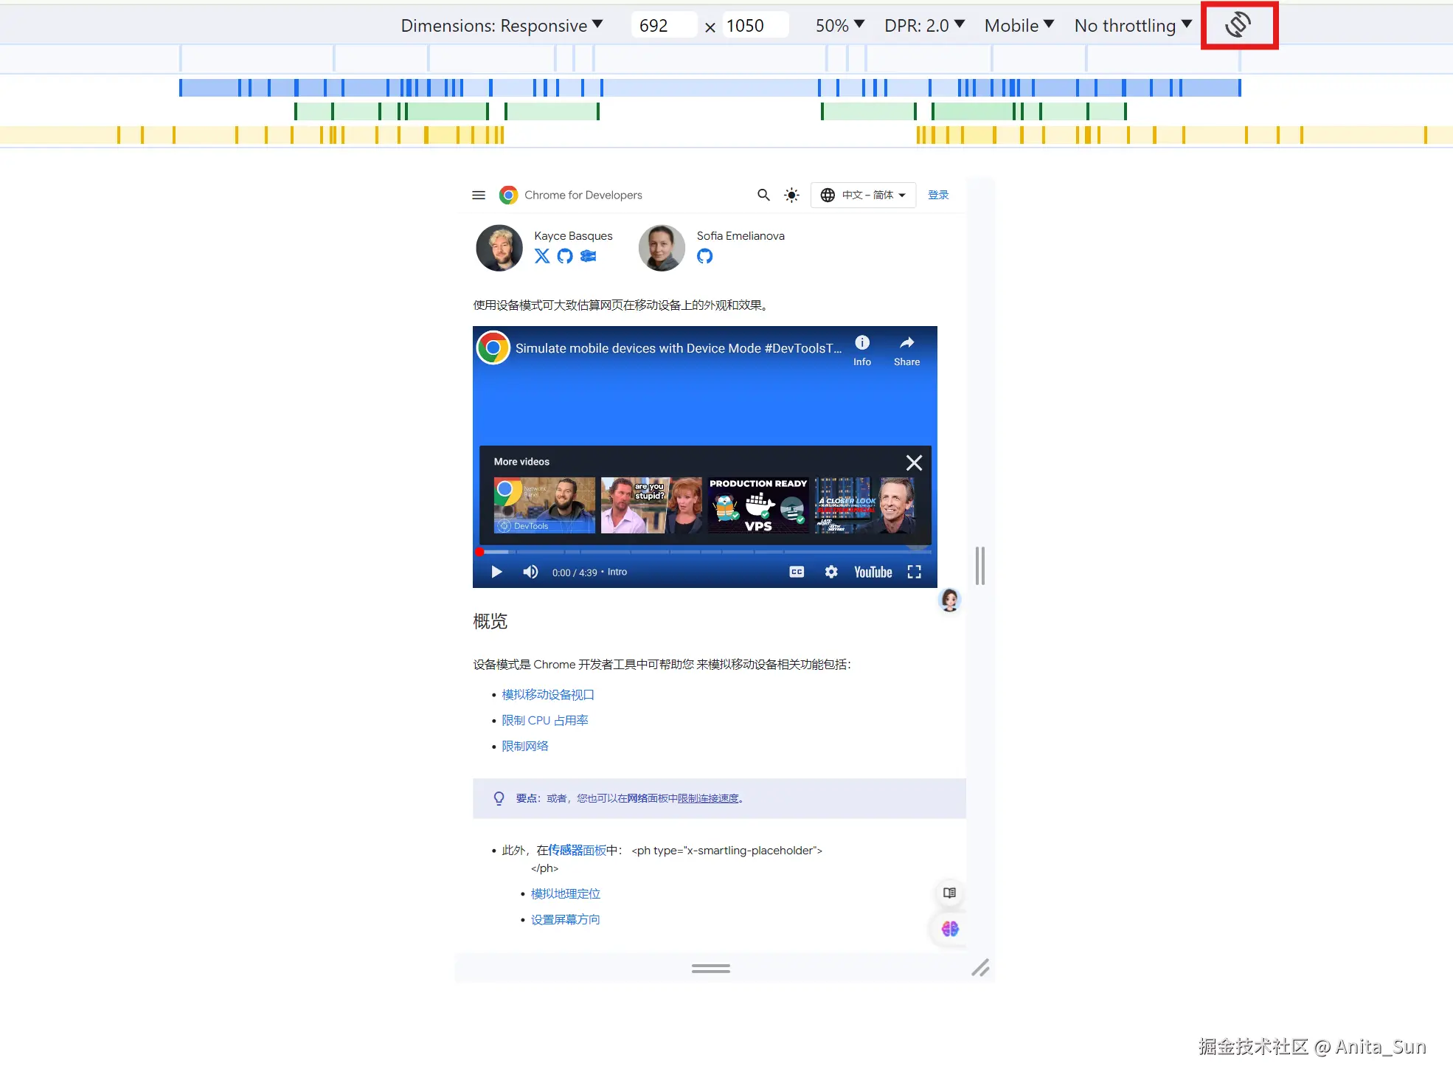Toggle closed captions on the video

[797, 572]
